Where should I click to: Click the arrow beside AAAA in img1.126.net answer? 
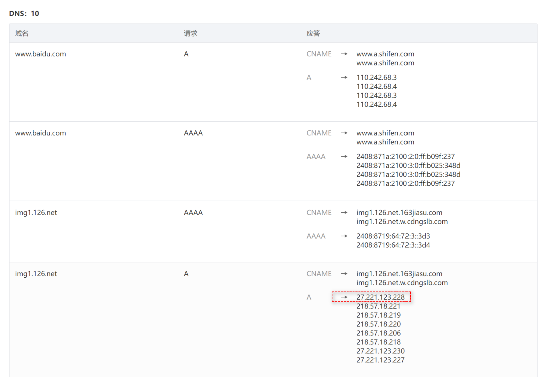(x=344, y=236)
